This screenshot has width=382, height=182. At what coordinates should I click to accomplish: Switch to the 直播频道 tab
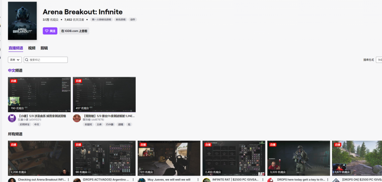[x=16, y=48]
